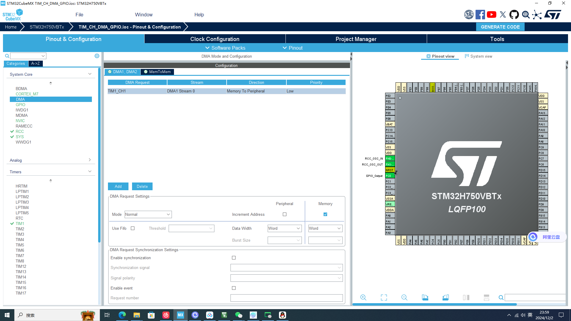
Task: Enable the Use Fifo checkbox
Action: (x=133, y=228)
